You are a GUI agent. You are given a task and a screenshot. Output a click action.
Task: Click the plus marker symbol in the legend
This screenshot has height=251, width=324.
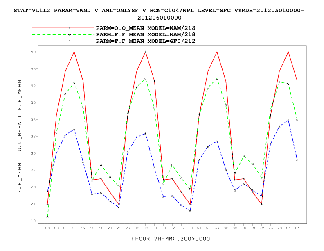click(x=70, y=28)
